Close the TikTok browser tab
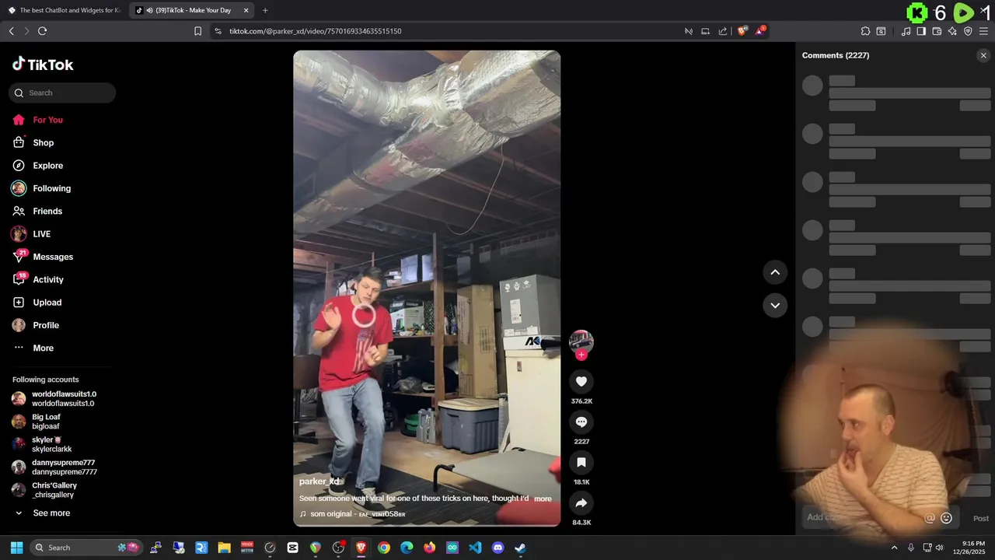Image resolution: width=995 pixels, height=560 pixels. (246, 10)
